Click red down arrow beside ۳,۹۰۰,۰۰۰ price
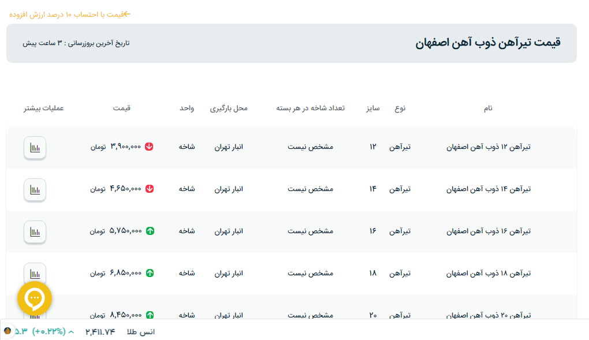 [150, 147]
